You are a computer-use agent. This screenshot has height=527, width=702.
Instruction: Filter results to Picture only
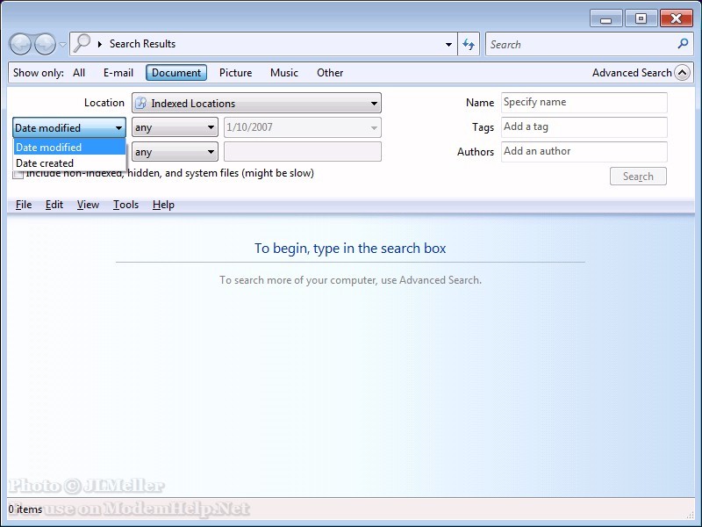[x=235, y=73]
